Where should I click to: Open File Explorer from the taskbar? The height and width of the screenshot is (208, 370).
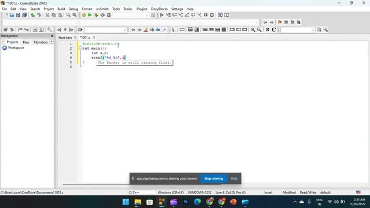138,202
